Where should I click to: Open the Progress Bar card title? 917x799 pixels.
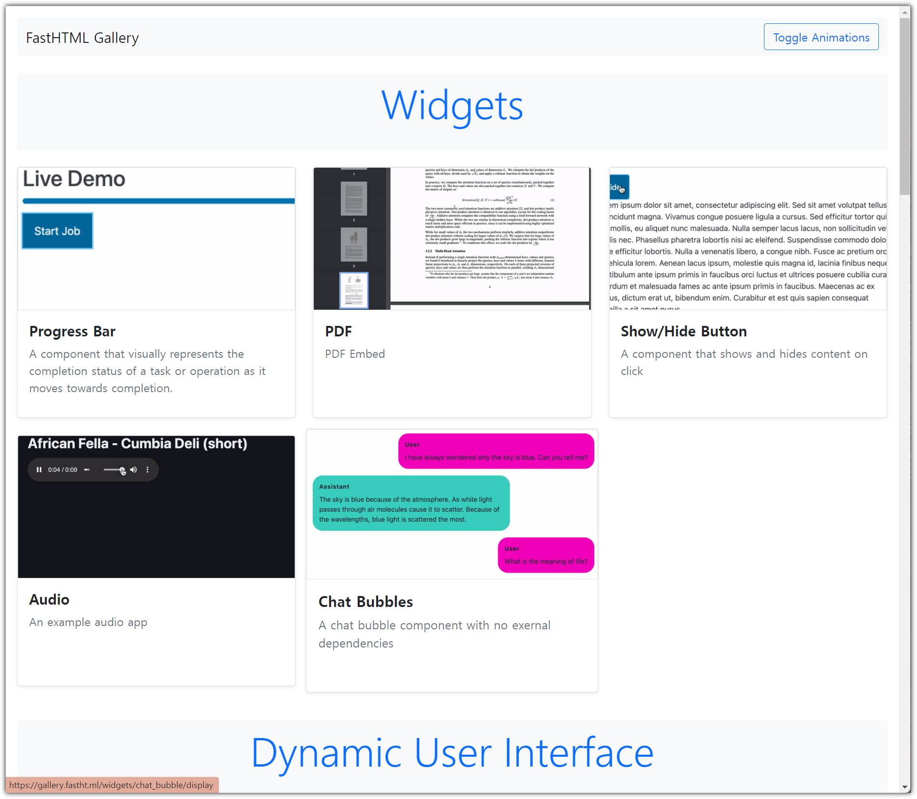click(72, 332)
